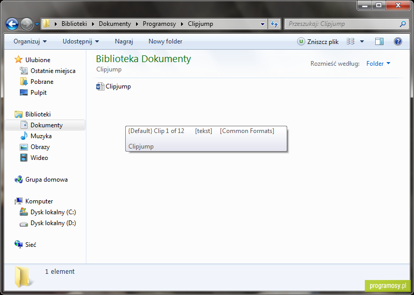Refresh the folder with the refresh icon

click(x=274, y=24)
